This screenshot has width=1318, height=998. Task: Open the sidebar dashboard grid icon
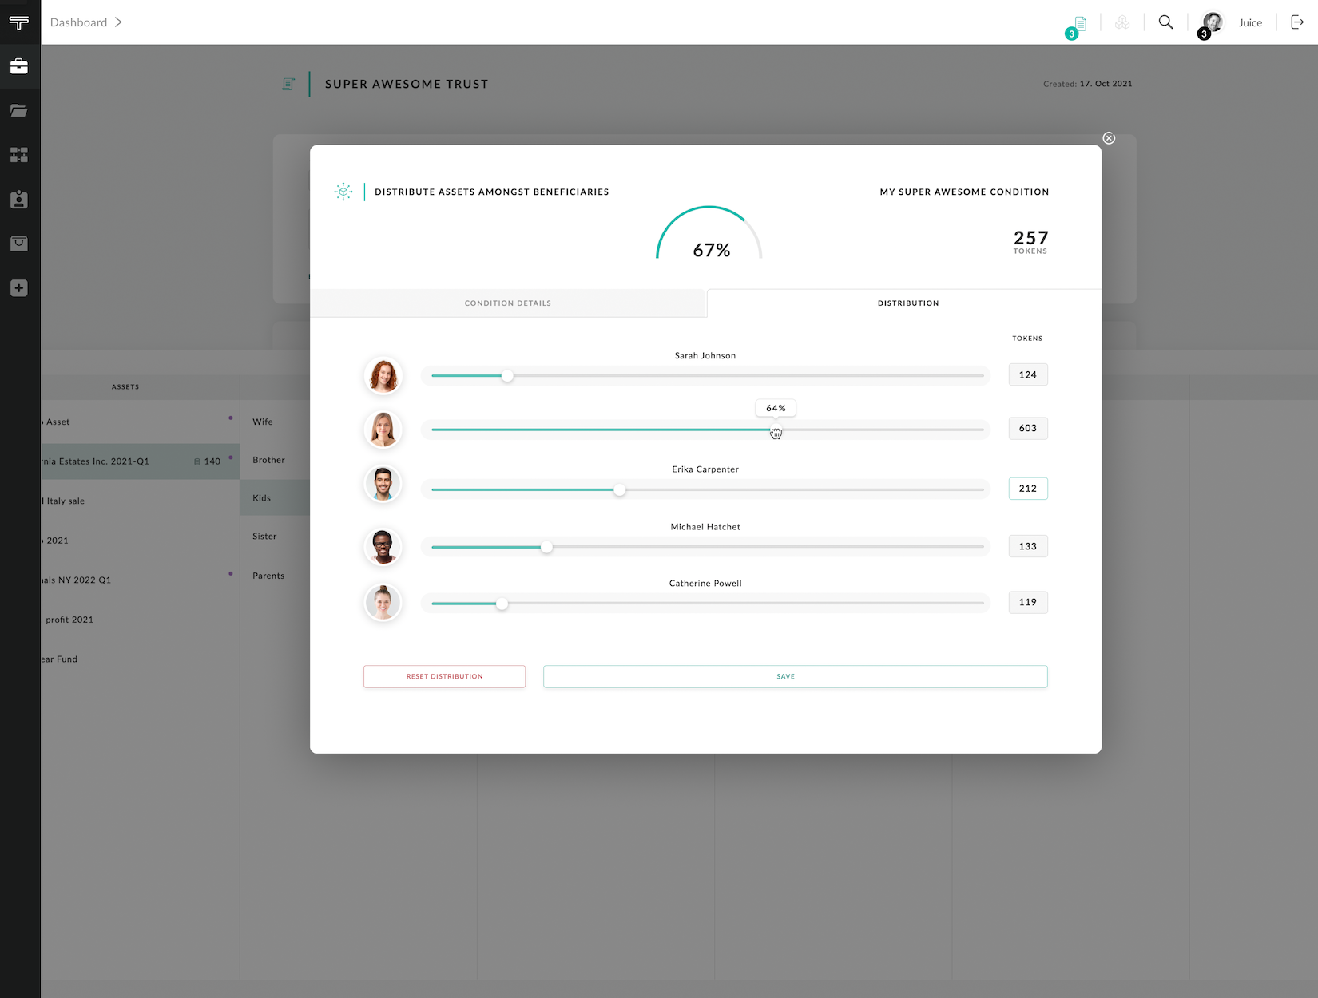[19, 155]
